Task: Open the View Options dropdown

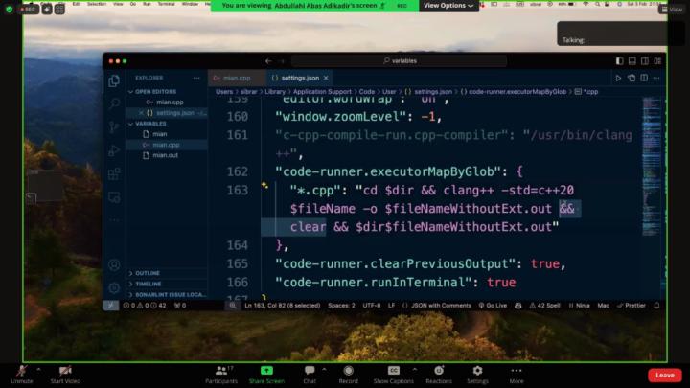Action: pos(448,6)
